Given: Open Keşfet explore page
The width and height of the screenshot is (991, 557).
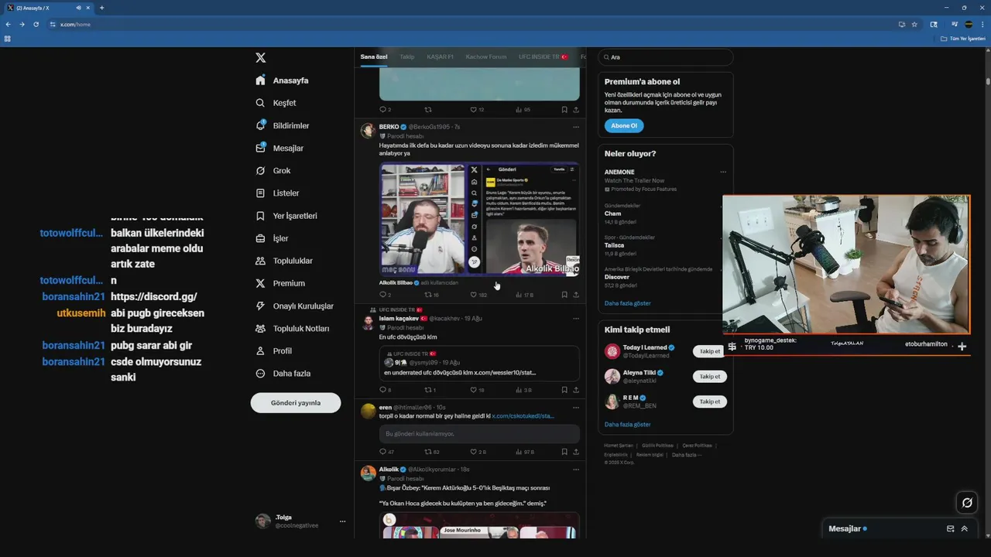Looking at the screenshot, I should (276, 103).
